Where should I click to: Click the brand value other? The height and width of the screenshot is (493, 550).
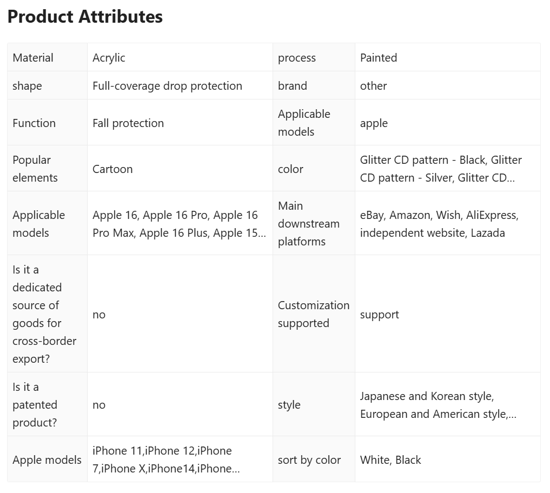click(373, 85)
